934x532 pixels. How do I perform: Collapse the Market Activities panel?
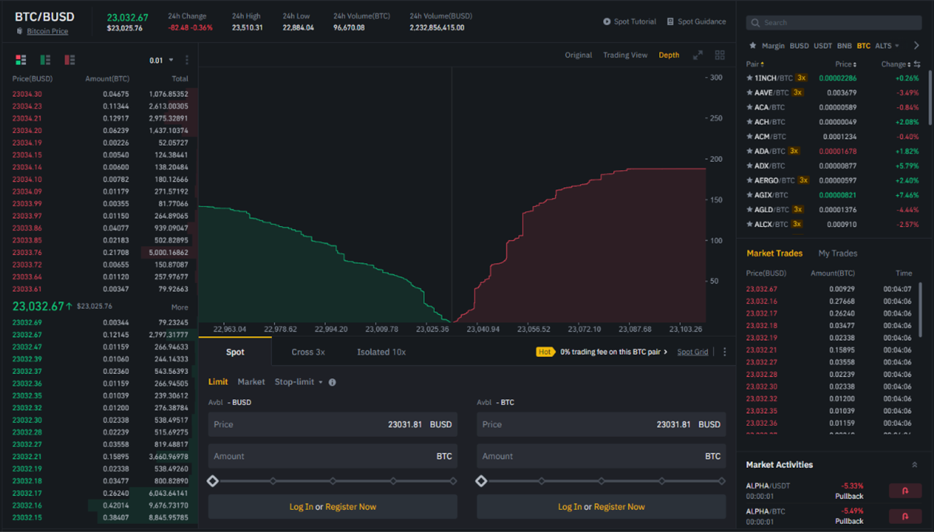pos(914,464)
